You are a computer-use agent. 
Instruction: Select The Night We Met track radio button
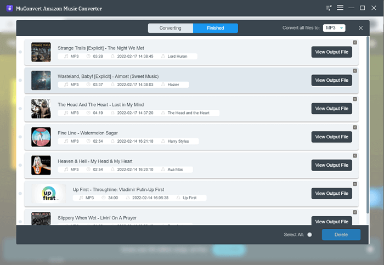[x=20, y=52]
